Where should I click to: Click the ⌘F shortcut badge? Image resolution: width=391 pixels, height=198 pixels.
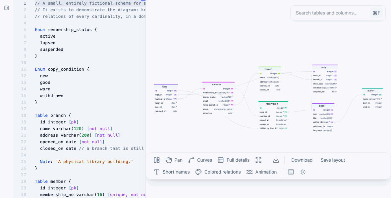coord(376,13)
